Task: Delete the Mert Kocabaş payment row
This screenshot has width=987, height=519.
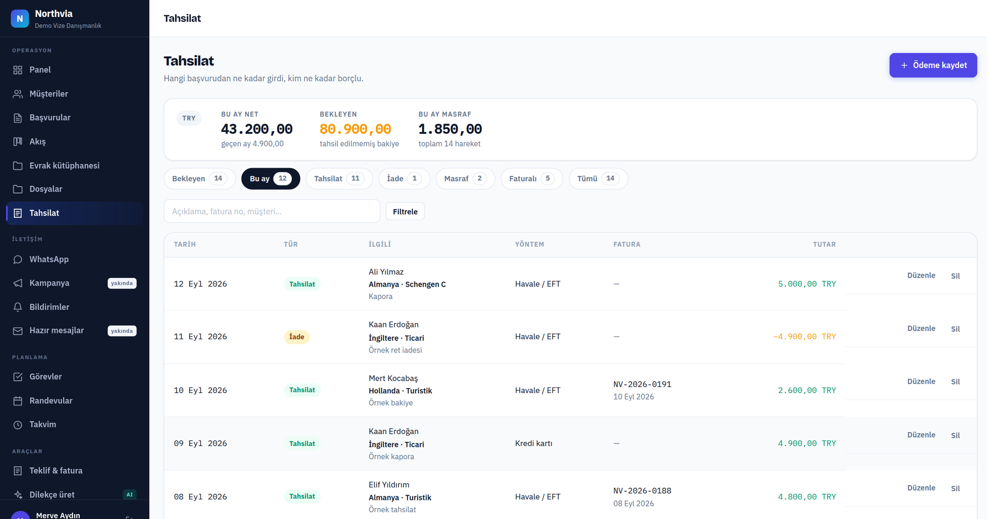Action: tap(955, 382)
